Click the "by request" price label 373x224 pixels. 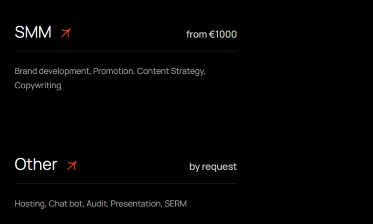213,167
